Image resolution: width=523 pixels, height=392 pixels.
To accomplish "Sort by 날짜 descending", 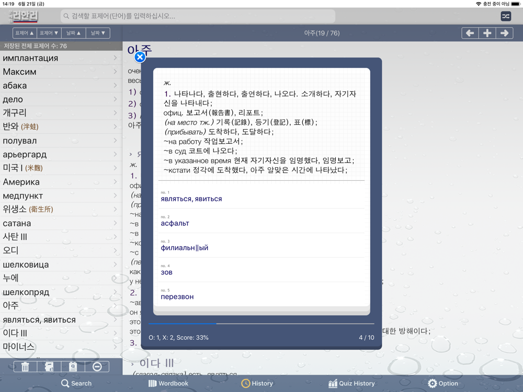I will click(x=98, y=33).
